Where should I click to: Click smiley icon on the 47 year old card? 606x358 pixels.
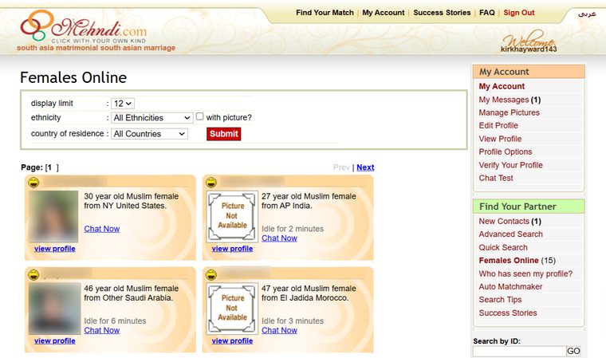(211, 274)
